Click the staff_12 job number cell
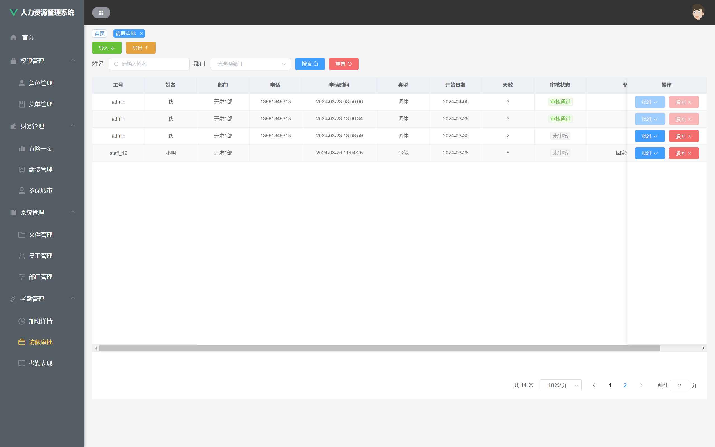 (x=118, y=153)
